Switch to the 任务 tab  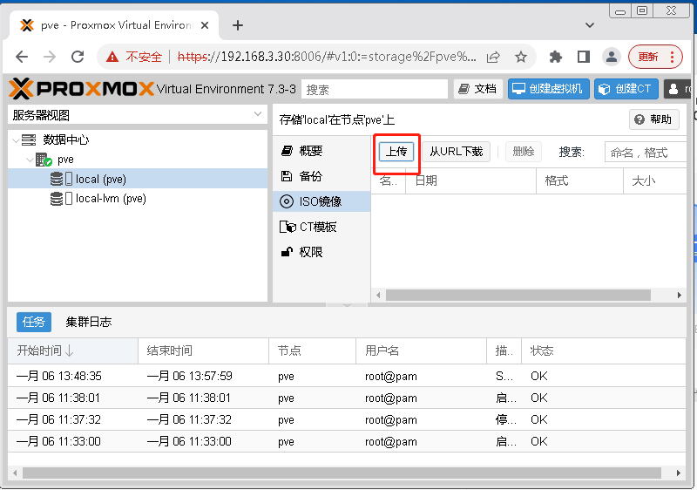(34, 322)
